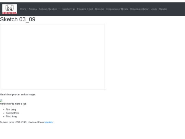Click the Honda logo in navbar

click(x=10, y=9)
